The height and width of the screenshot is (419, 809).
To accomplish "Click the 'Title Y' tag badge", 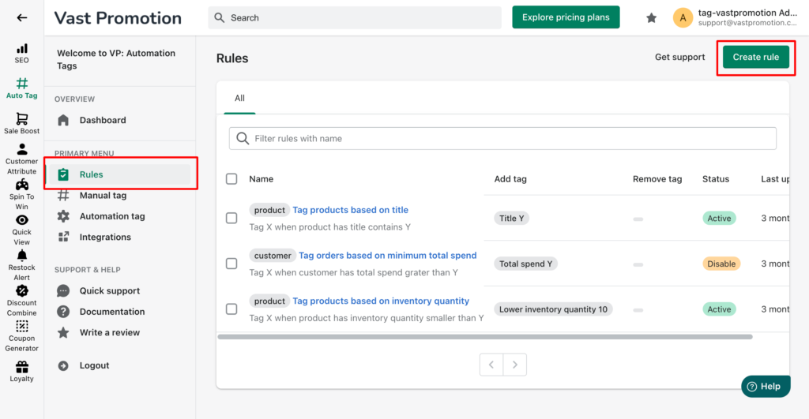I will 511,218.
